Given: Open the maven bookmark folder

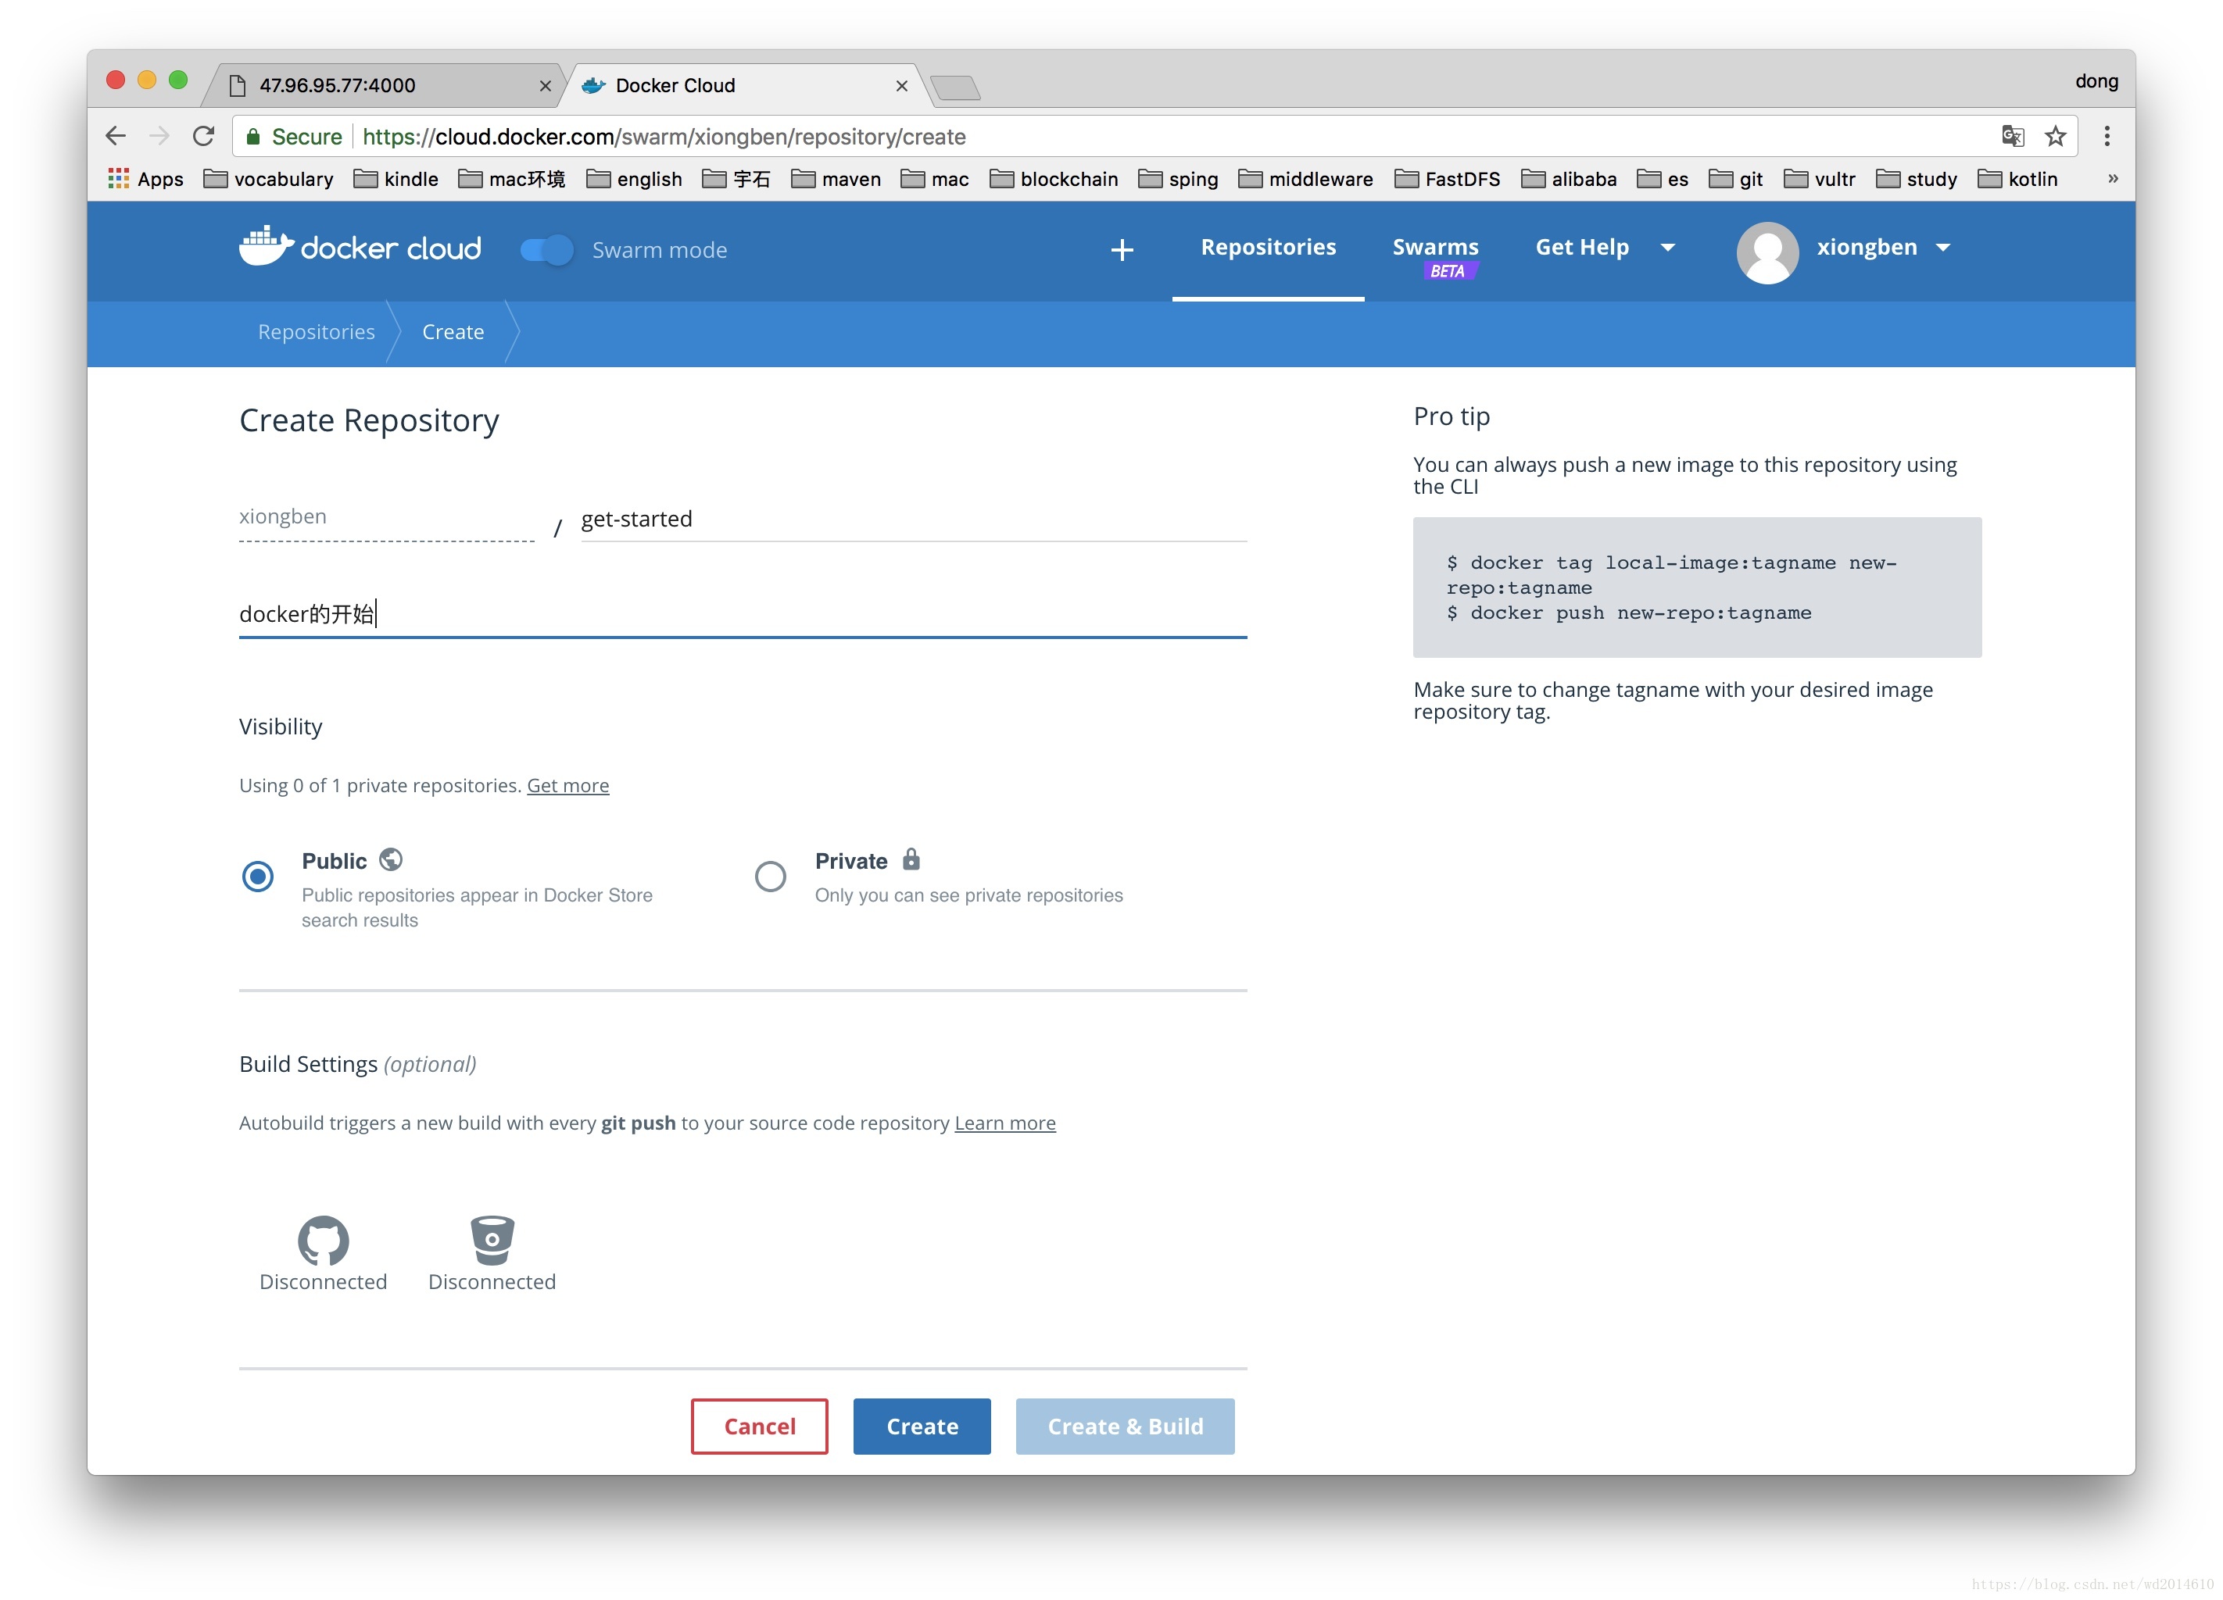Looking at the screenshot, I should tap(835, 180).
